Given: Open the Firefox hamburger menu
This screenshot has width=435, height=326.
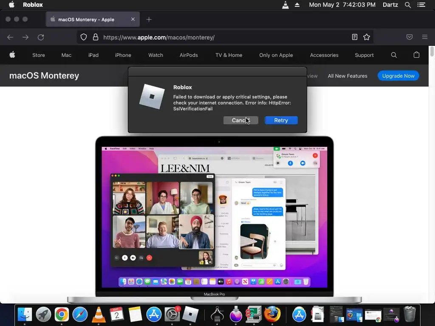Looking at the screenshot, I should 425,37.
